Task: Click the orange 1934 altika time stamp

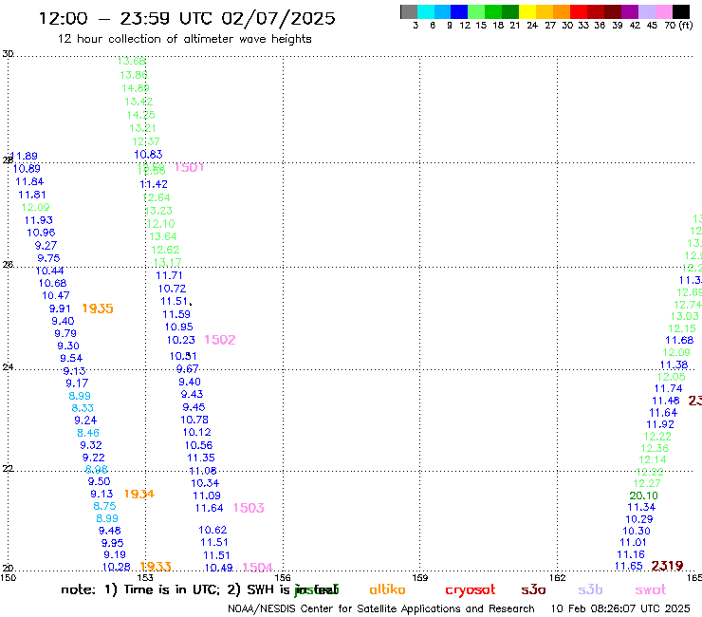Action: click(139, 494)
